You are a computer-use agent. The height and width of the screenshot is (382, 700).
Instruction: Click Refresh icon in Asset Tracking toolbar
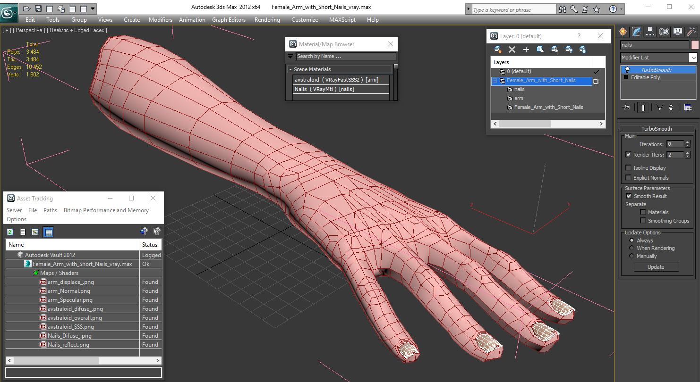(10, 232)
